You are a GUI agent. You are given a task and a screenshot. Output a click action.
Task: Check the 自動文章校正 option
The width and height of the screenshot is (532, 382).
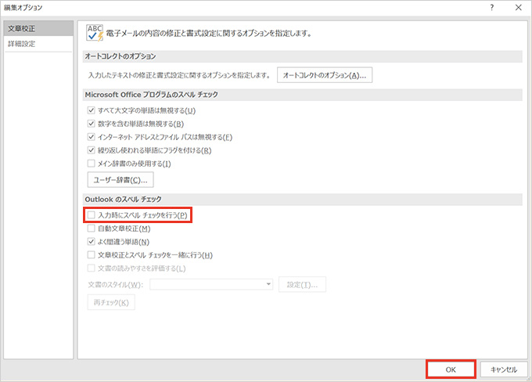point(92,229)
